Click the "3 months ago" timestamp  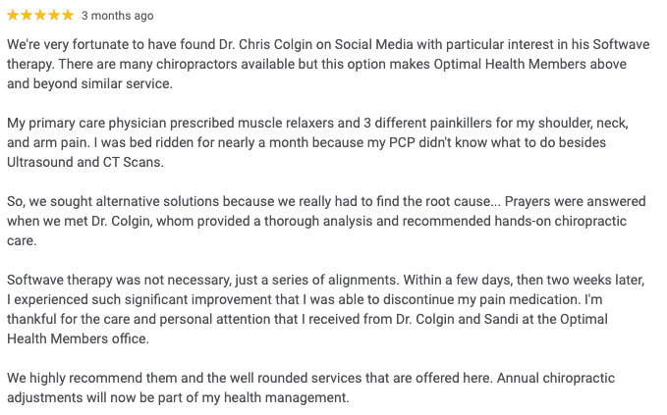click(x=117, y=16)
